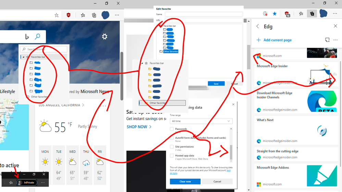Open Microsoft Edge Addons collection card

[296, 176]
